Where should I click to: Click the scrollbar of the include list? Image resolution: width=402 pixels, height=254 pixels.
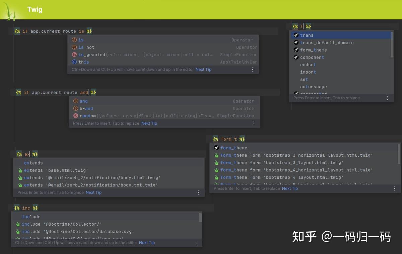(200, 218)
